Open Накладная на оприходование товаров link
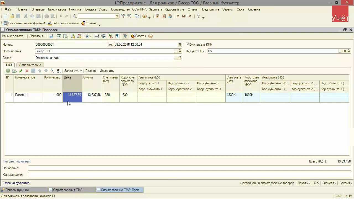Viewport: 354px width, 199px height. click(x=267, y=183)
